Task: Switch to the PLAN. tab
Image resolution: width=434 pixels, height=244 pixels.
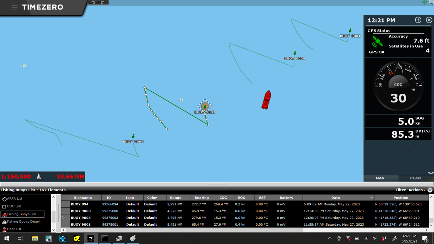Action: click(x=416, y=178)
